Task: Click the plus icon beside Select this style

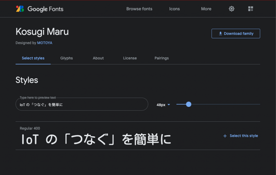Action: coord(225,136)
